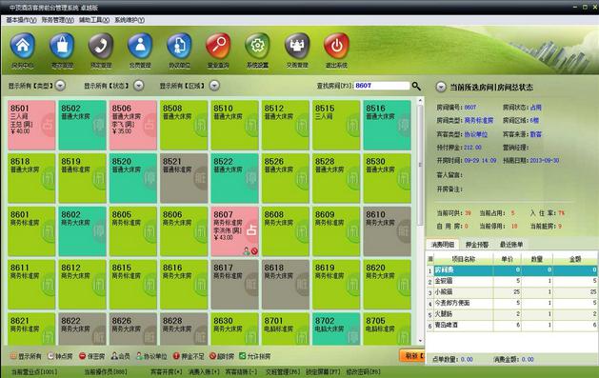Open the shopping bag 商品管理 icon
The image size is (599, 378).
click(x=62, y=47)
